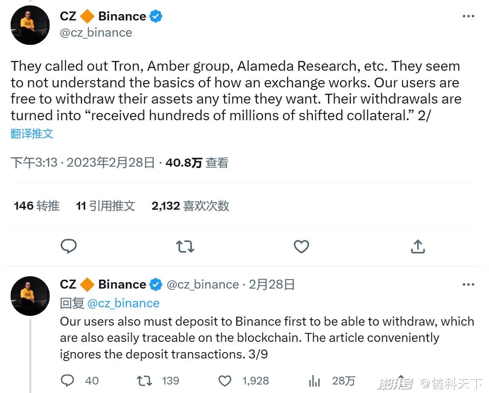Open the reply icon on the first tweet

[69, 246]
